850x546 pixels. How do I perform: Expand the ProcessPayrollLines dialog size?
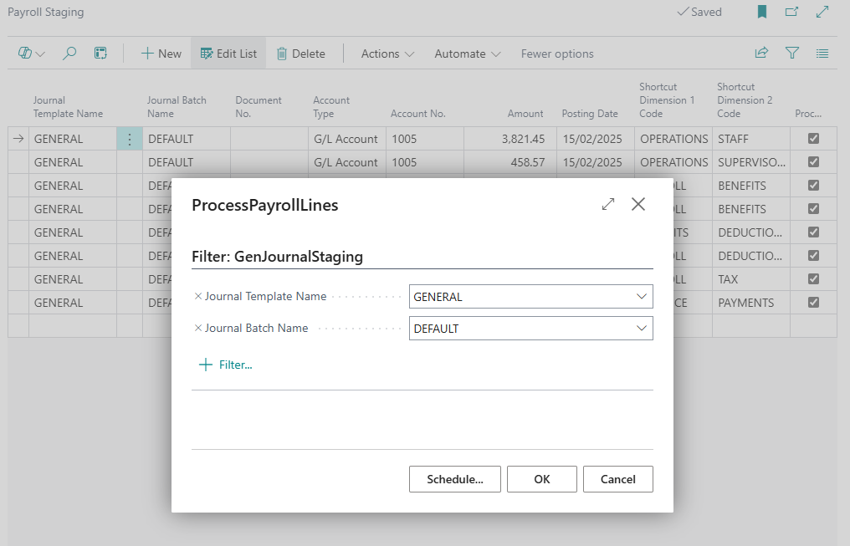pos(608,204)
